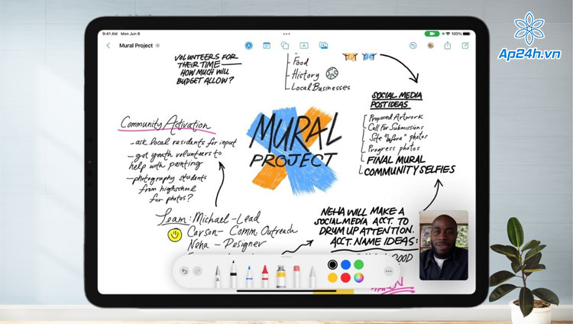Tap the yellow smiley face sticker

coord(175,235)
